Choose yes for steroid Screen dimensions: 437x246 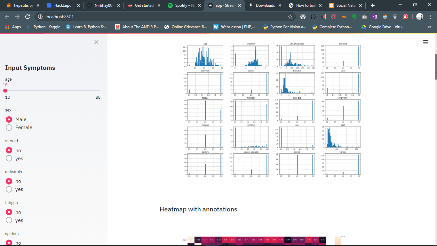point(15,158)
